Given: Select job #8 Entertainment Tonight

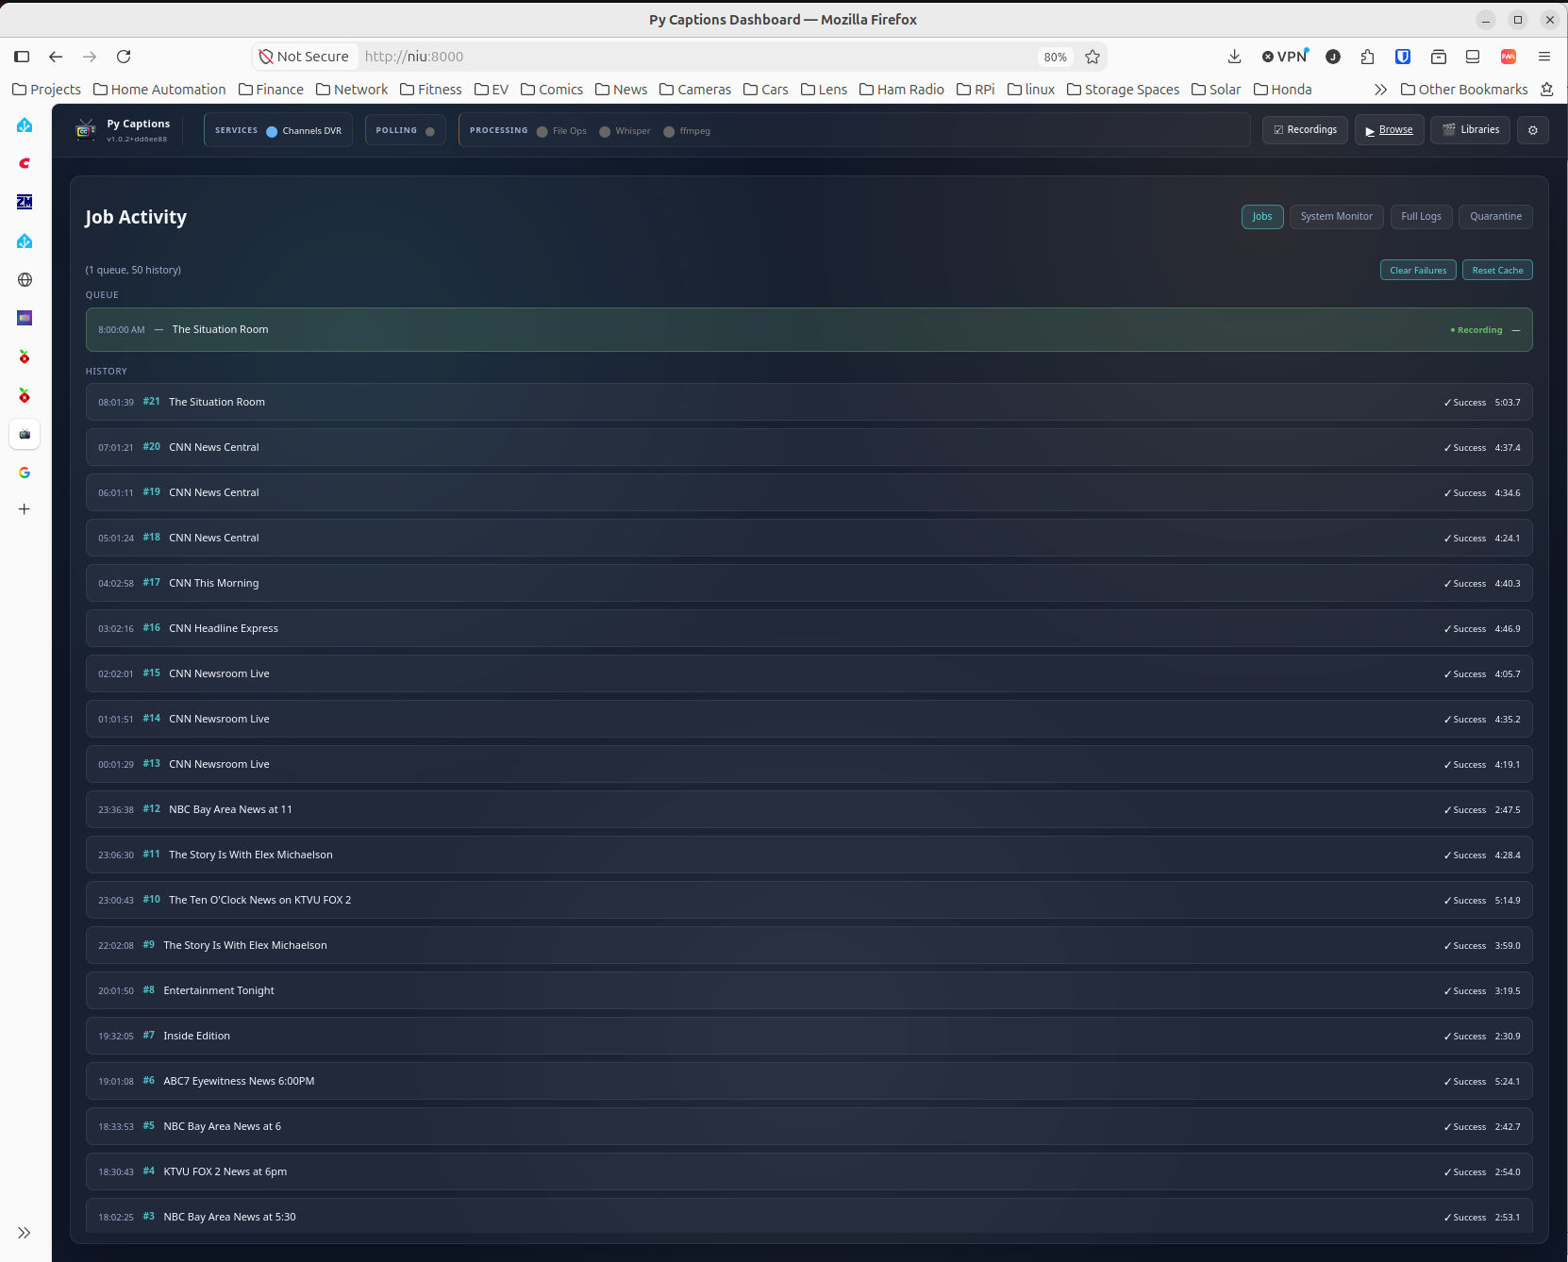Looking at the screenshot, I should pos(809,990).
